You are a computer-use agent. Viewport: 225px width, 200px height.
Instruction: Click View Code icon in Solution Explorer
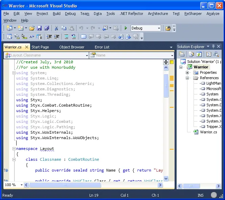tap(208, 54)
